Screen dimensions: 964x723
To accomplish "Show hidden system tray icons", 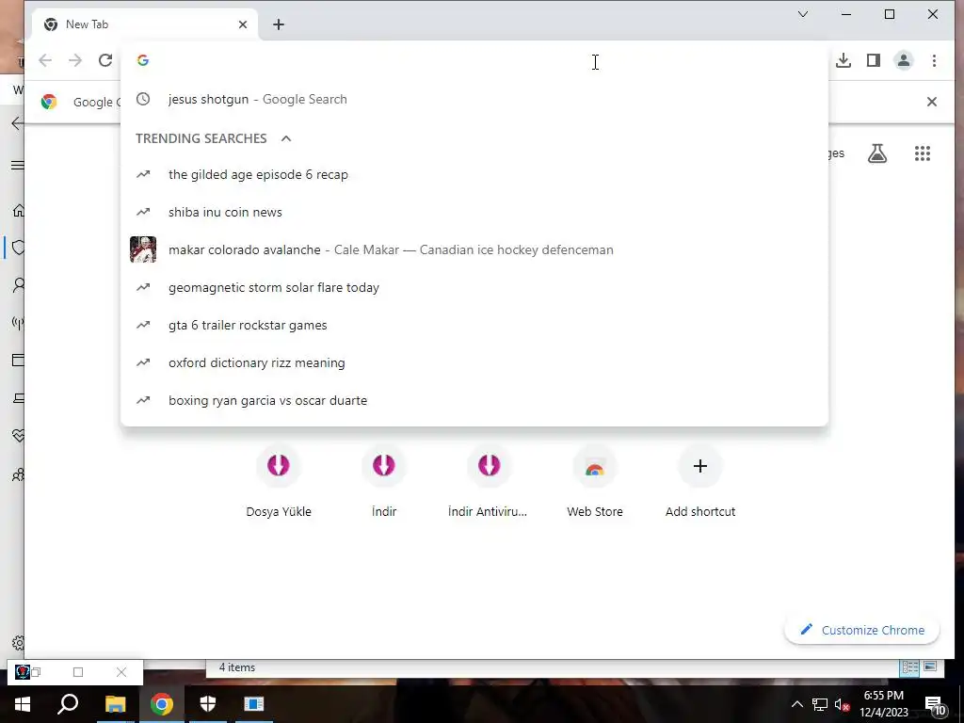I will pos(796,704).
